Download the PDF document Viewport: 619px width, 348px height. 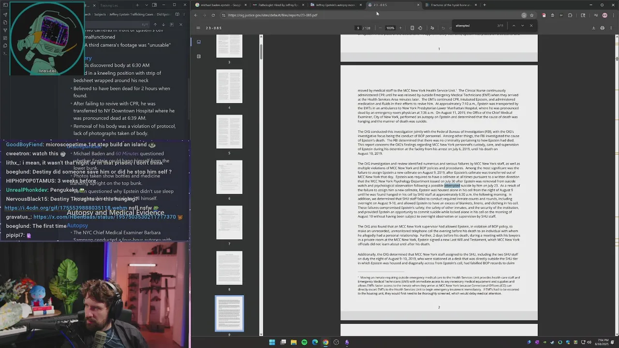(593, 28)
